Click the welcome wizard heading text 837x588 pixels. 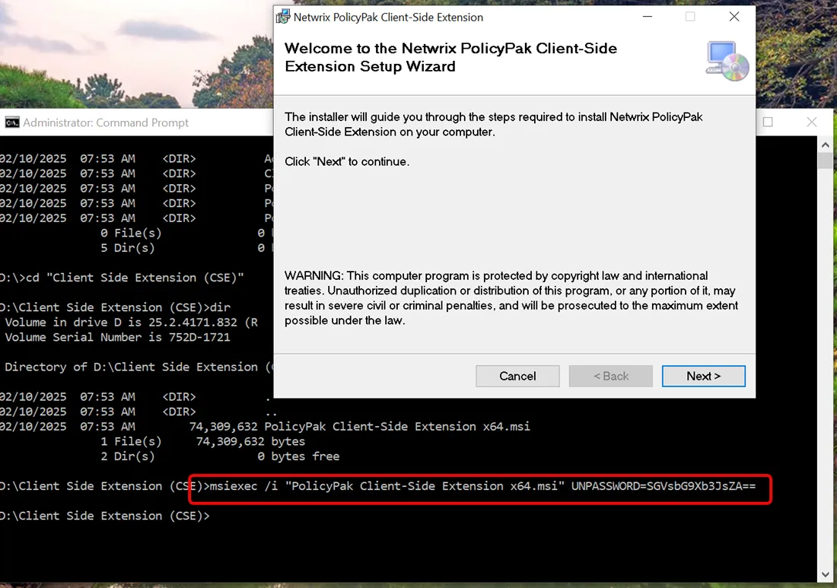pyautogui.click(x=450, y=57)
